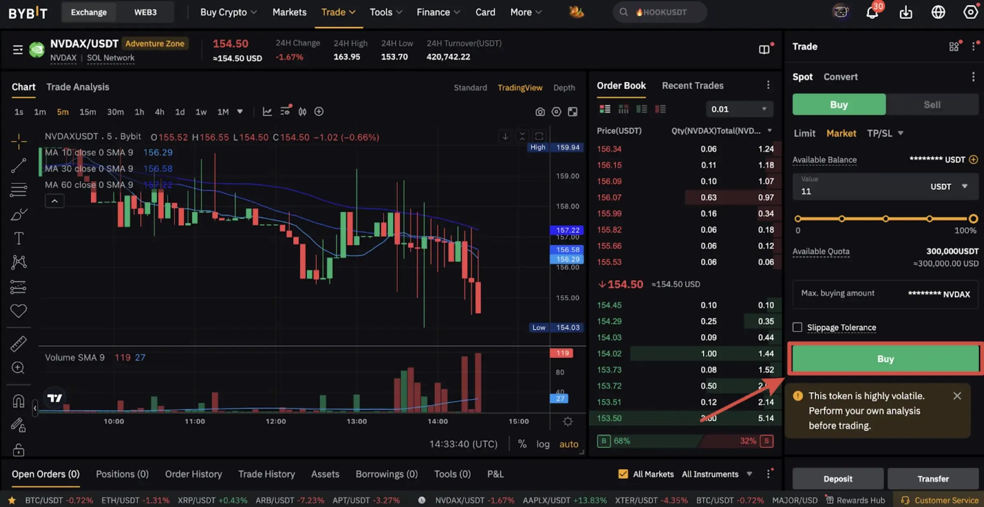Viewport: 984px width, 507px height.
Task: Toggle the All Markets checkbox
Action: tap(623, 474)
